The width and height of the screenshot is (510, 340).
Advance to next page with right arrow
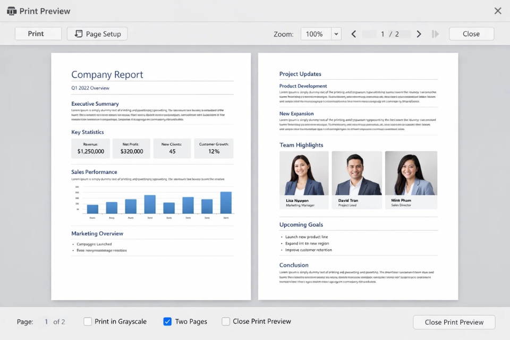pyautogui.click(x=419, y=34)
